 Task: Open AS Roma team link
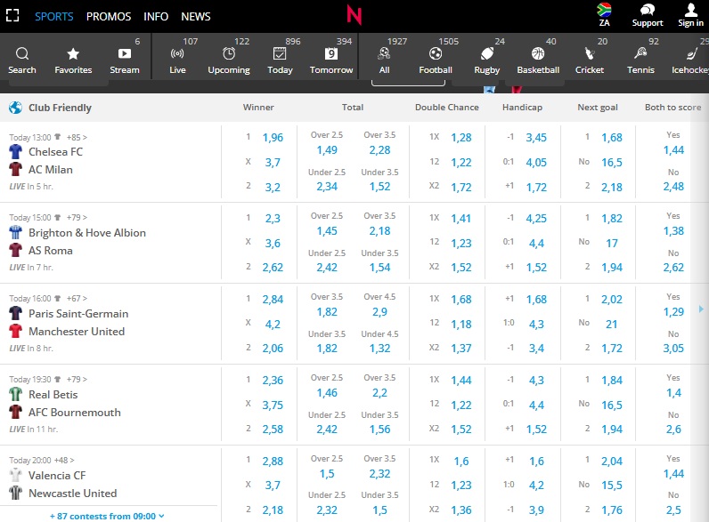51,251
